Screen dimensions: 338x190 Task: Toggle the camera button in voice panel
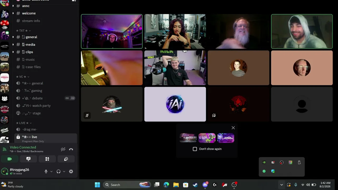(10, 159)
